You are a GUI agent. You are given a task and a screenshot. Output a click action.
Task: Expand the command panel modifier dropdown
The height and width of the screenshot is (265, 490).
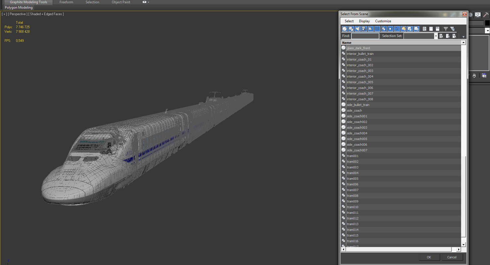[x=487, y=30]
